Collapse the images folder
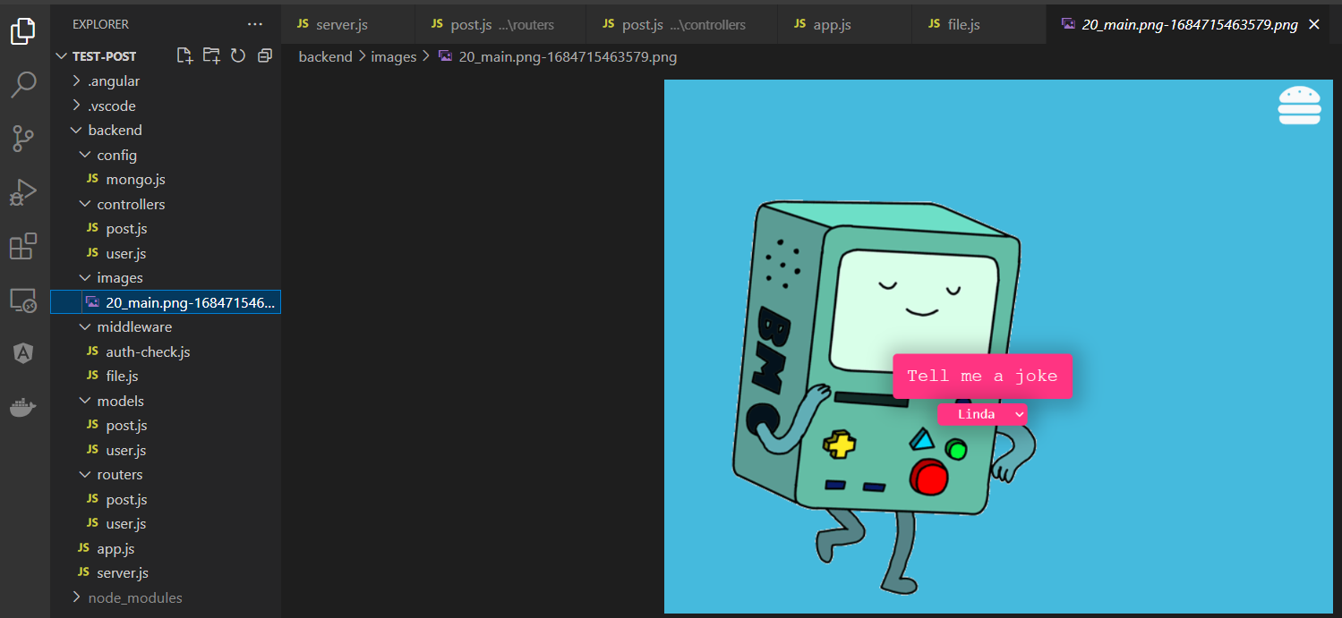The width and height of the screenshot is (1342, 618). click(85, 277)
